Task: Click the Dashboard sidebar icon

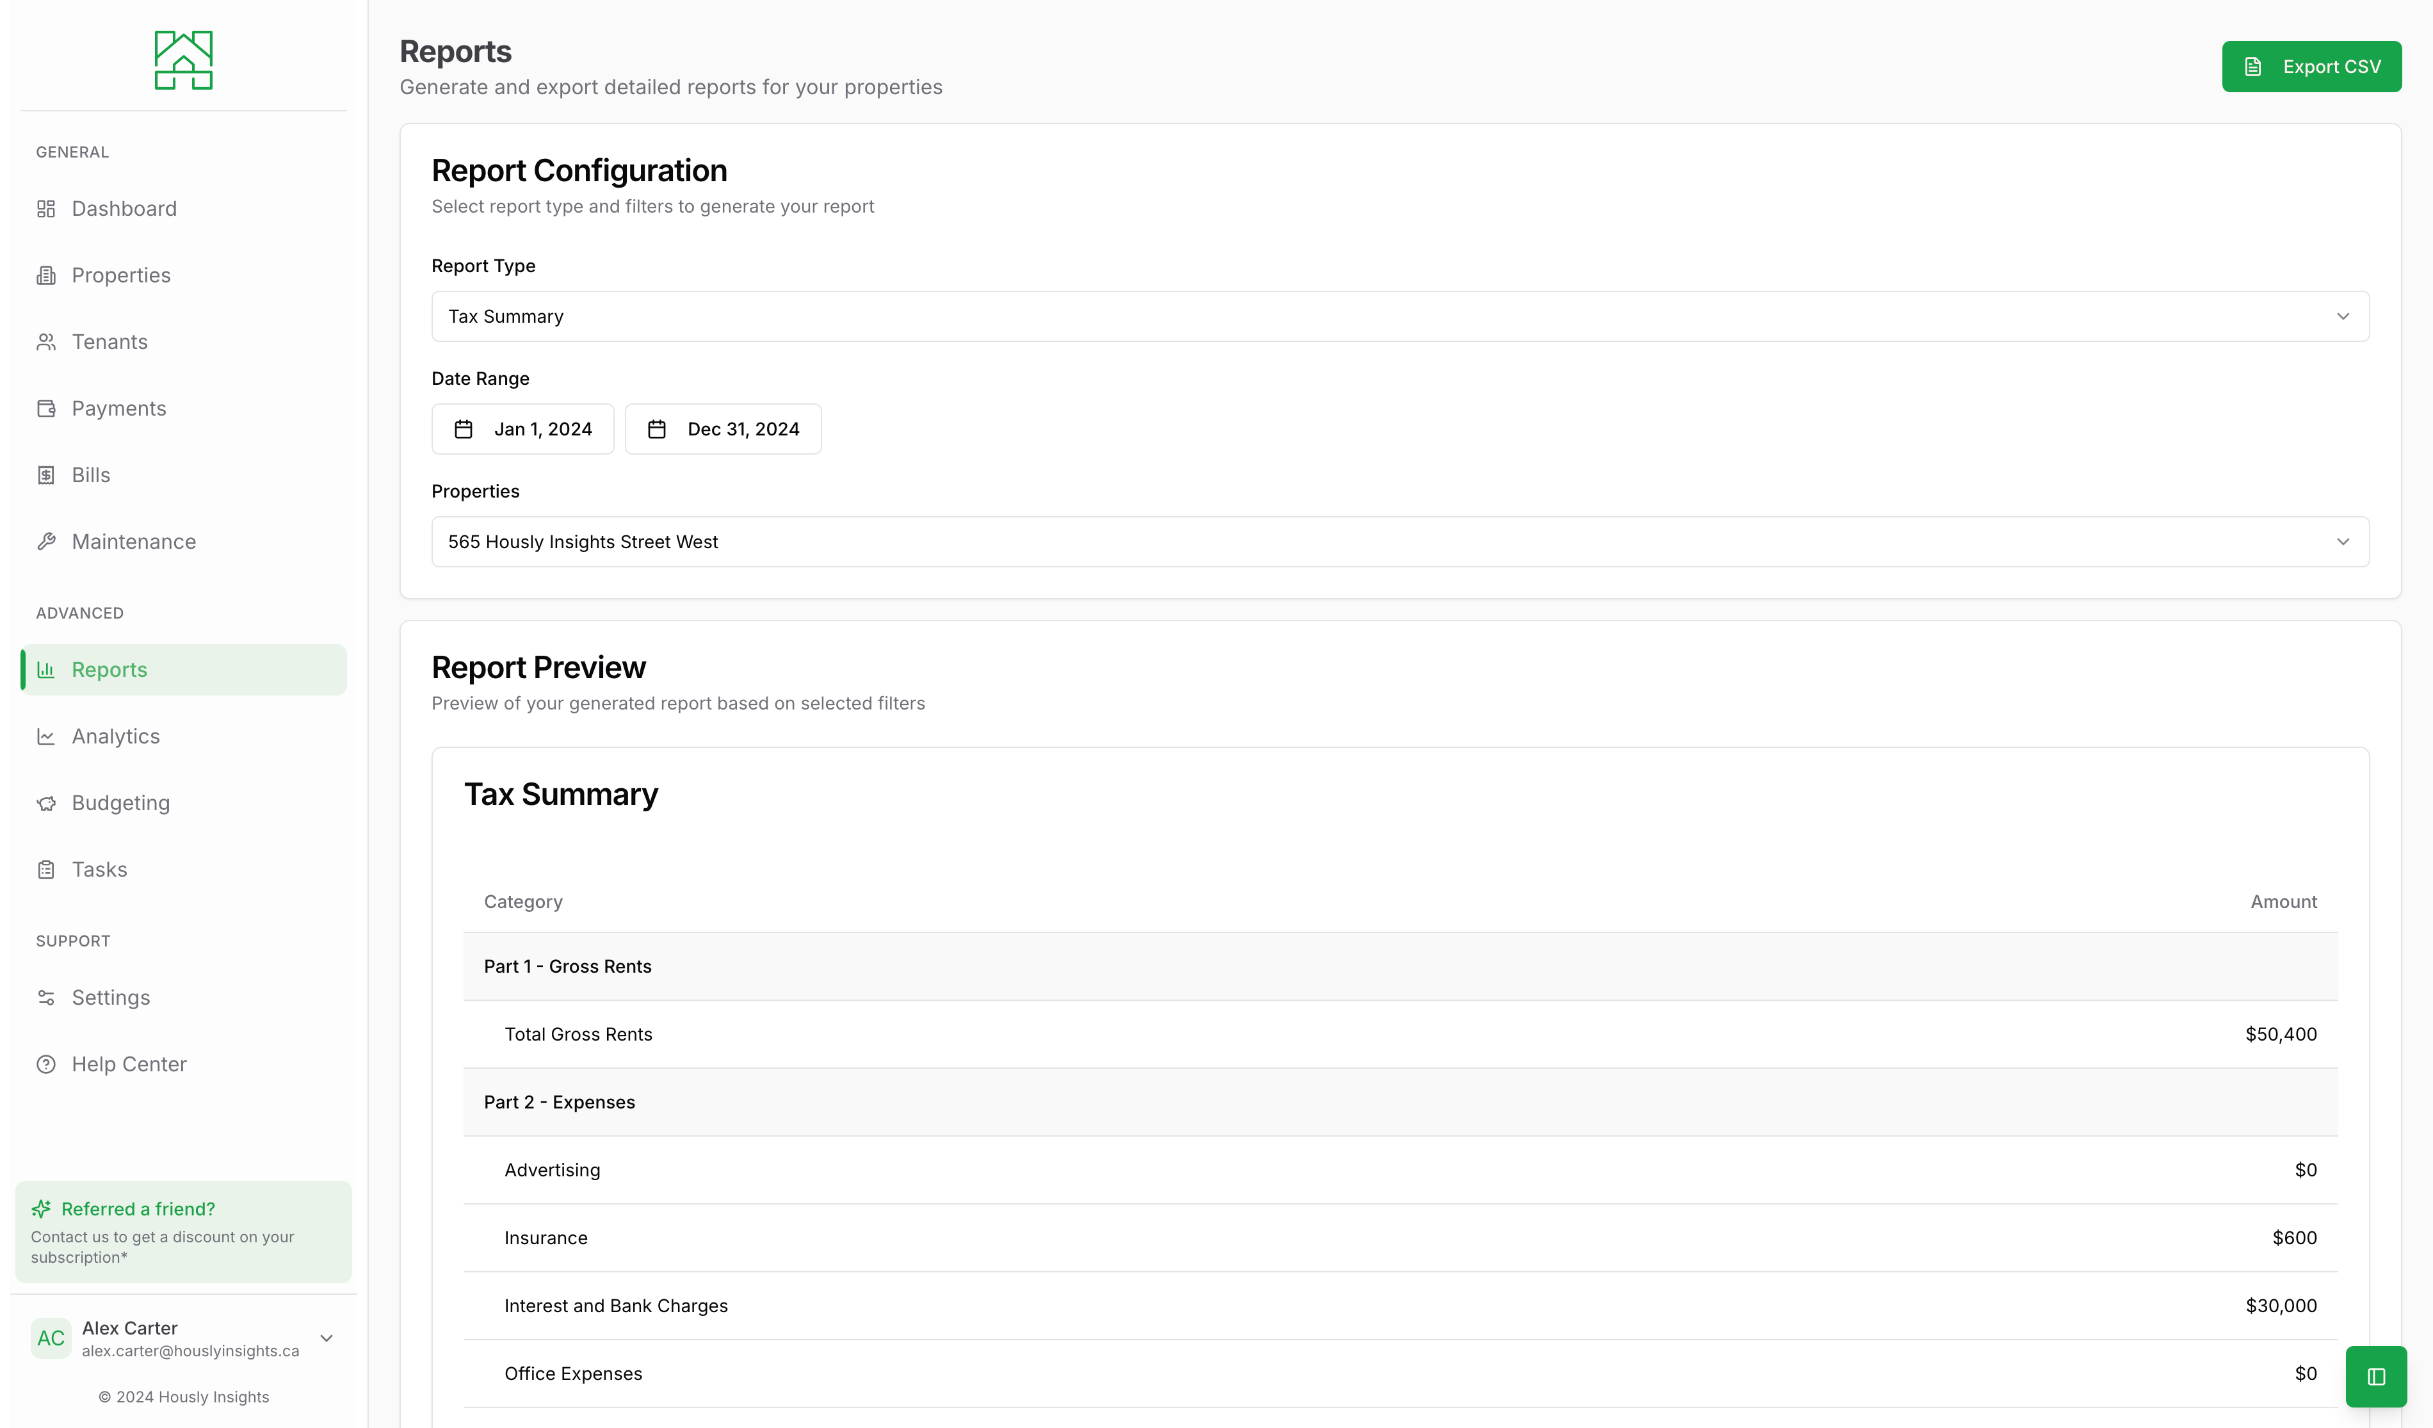Action: [46, 207]
